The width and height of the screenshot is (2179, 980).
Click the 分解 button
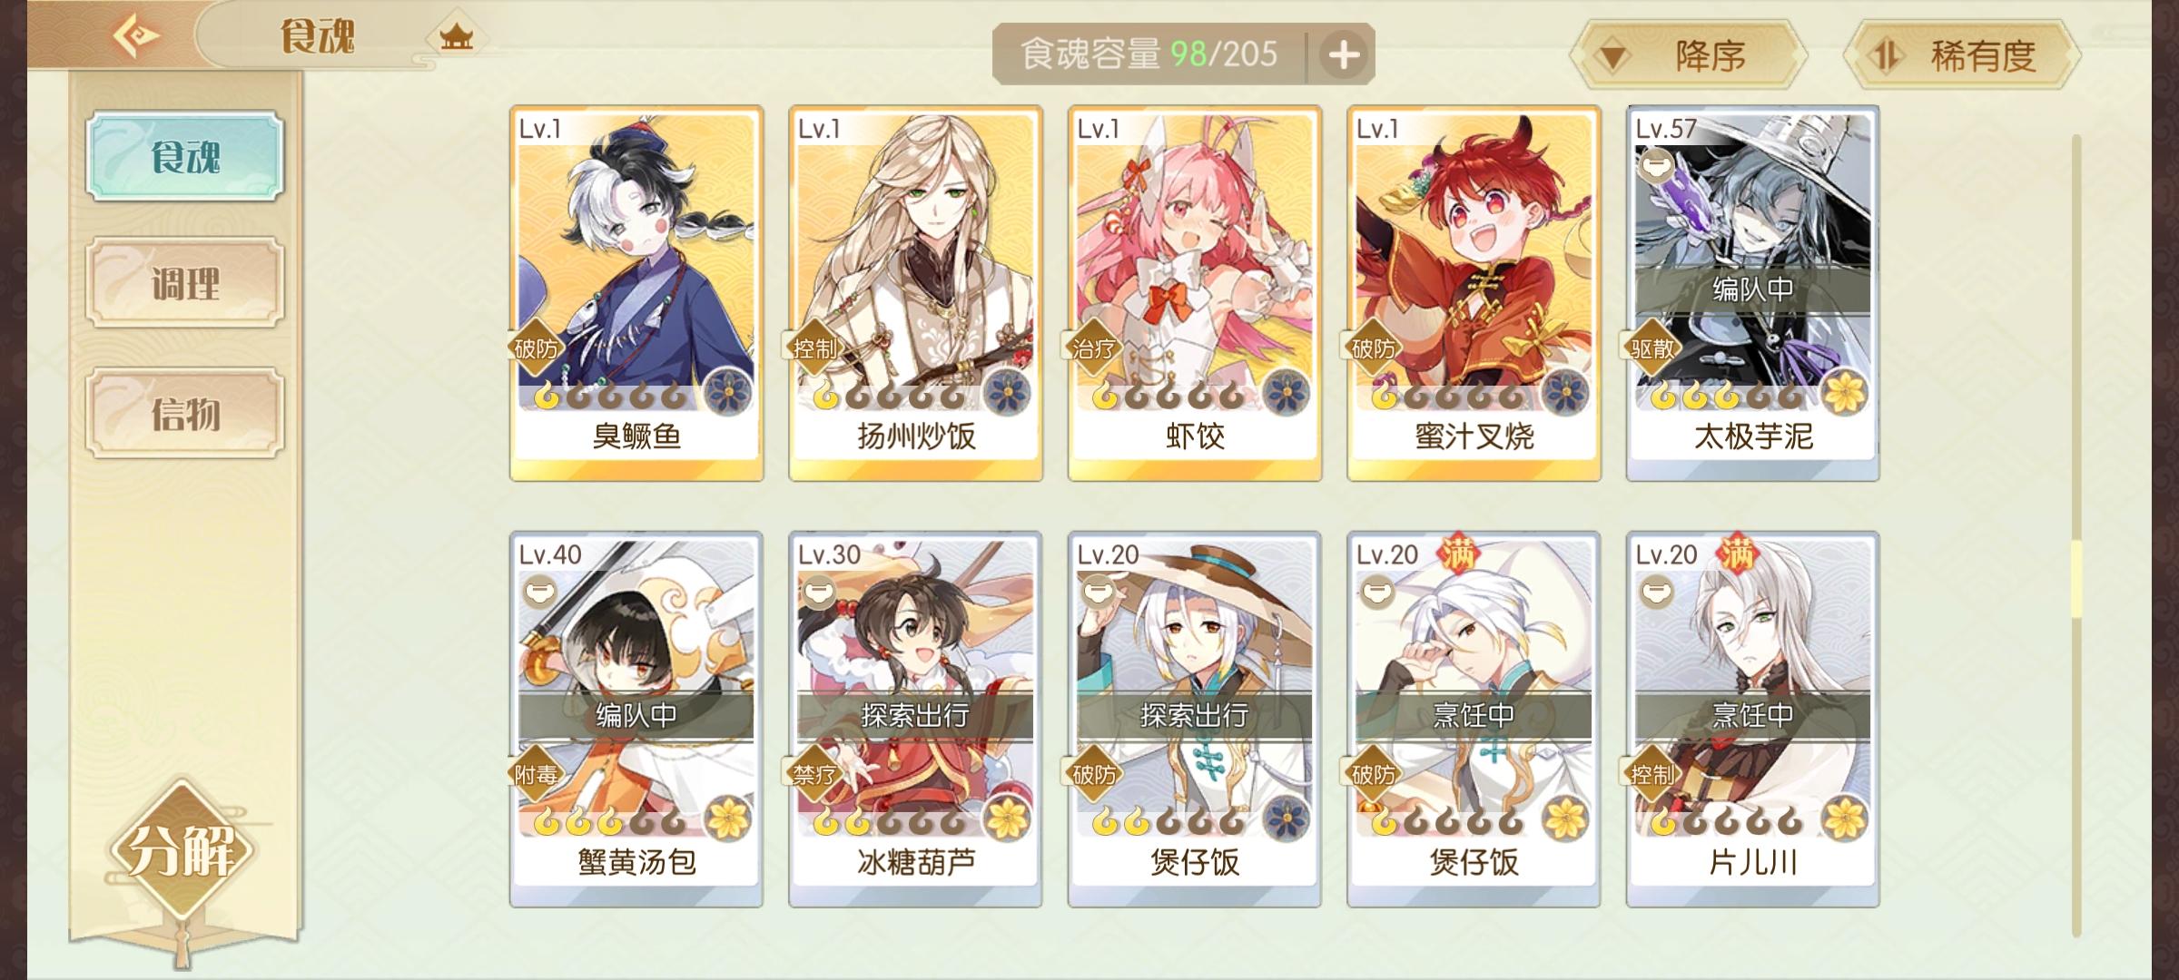point(182,850)
